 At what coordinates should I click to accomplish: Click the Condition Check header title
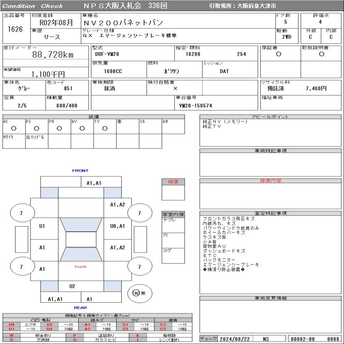click(33, 6)
